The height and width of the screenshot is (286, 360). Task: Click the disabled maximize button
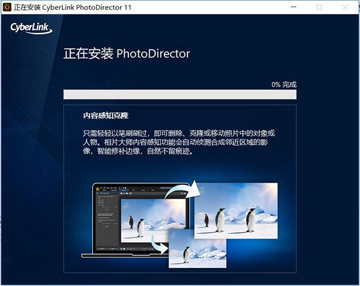pos(319,7)
